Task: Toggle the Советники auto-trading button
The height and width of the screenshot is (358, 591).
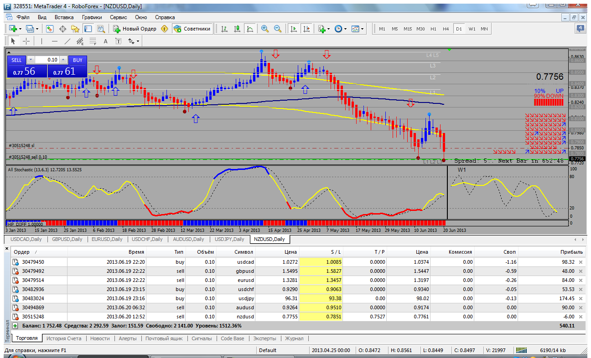Action: click(192, 29)
